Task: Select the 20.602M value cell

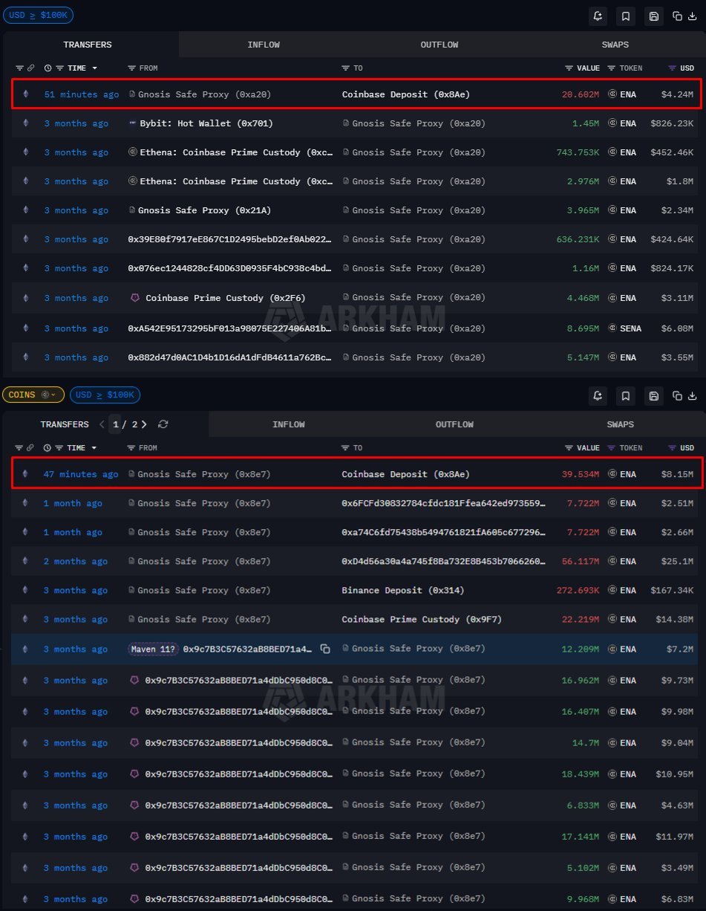Action: (581, 94)
